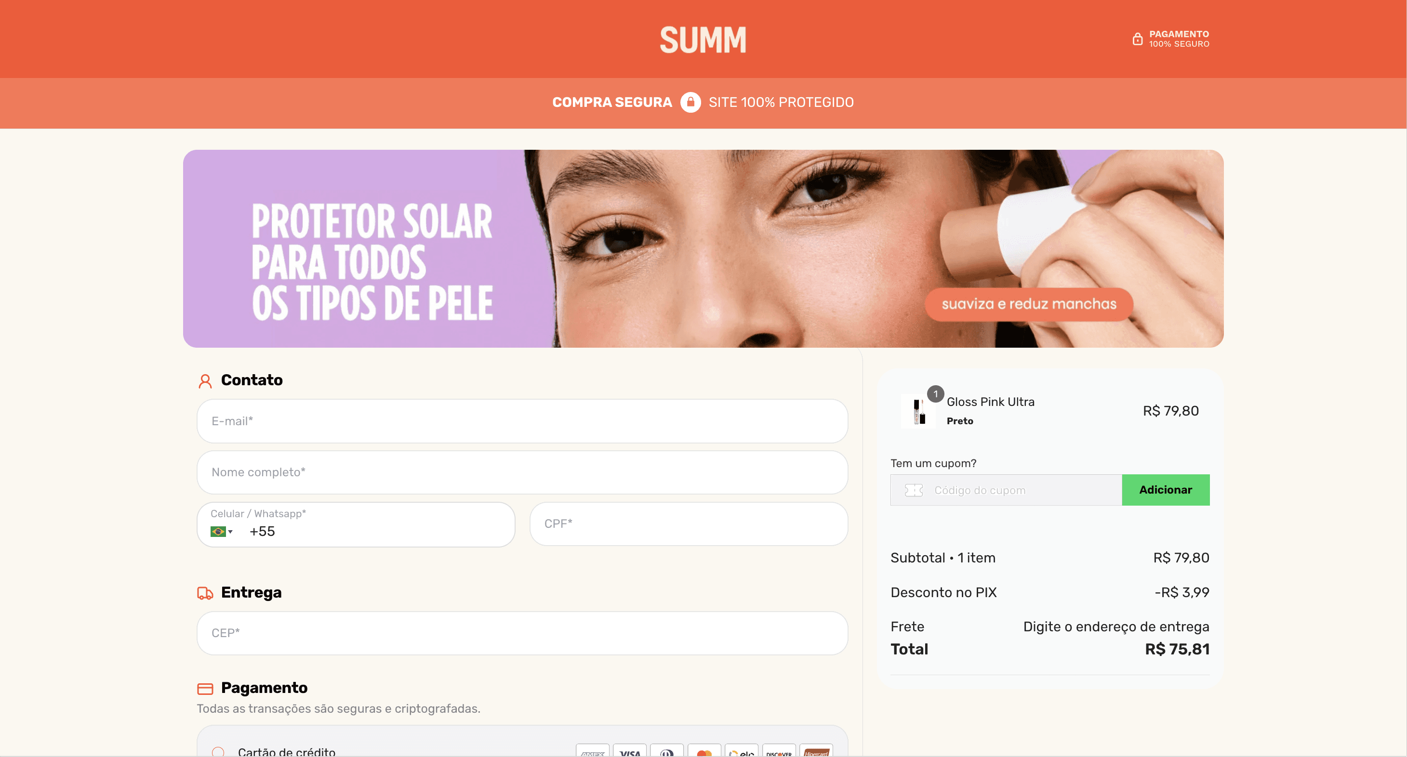Image resolution: width=1407 pixels, height=757 pixels.
Task: Click the credit card icon beside Pagamento
Action: 205,689
